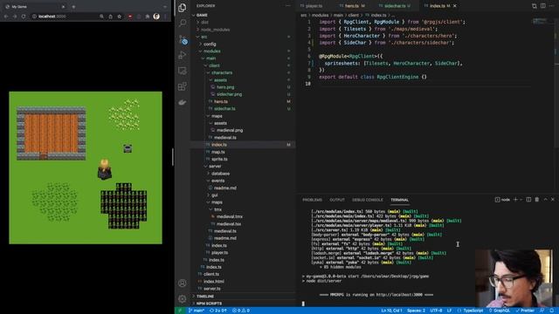Select the Terminal panel tab
The width and height of the screenshot is (559, 314).
400,200
